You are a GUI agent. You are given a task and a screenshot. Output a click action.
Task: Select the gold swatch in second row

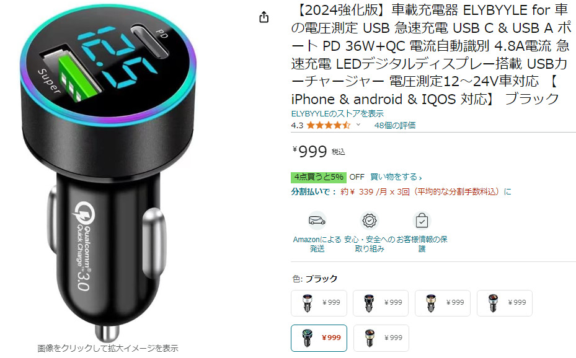tap(381, 338)
